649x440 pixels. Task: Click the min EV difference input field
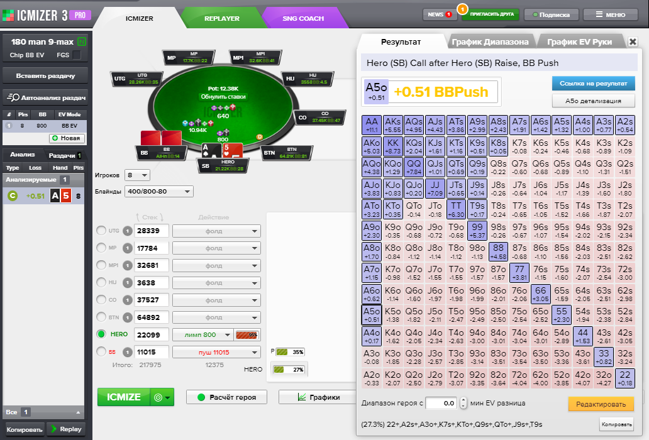coord(441,403)
